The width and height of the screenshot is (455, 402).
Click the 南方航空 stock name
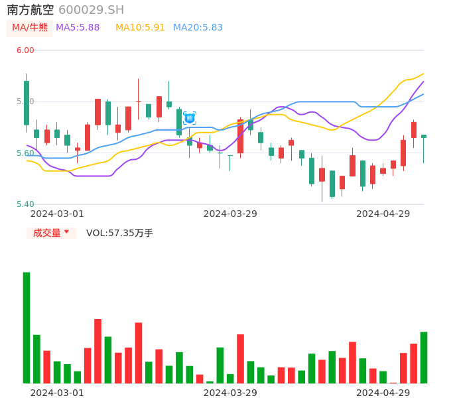pyautogui.click(x=31, y=10)
